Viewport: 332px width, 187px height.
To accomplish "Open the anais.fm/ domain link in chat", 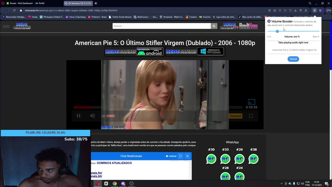I will pyautogui.click(x=96, y=173).
